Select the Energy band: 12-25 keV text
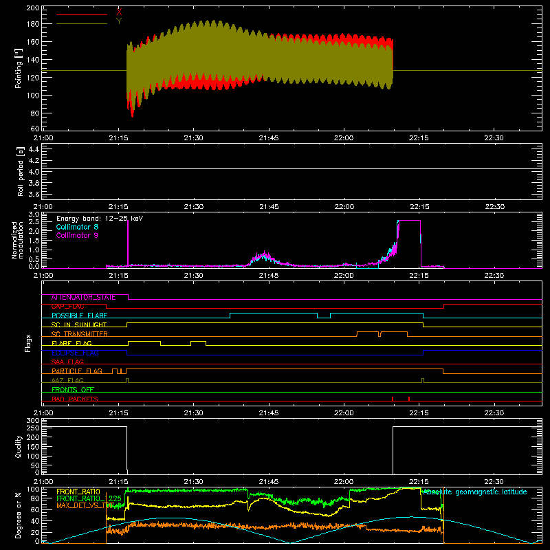Screen dimensions: 550x550 (100, 219)
